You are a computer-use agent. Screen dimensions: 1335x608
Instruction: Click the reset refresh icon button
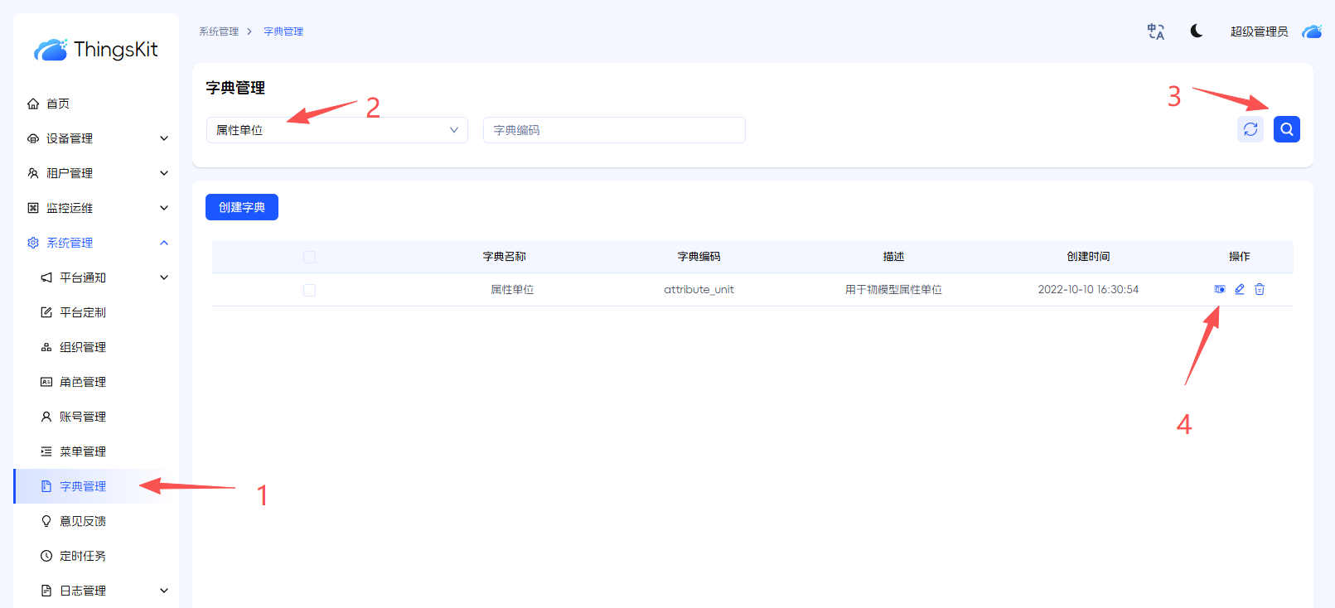[1250, 129]
